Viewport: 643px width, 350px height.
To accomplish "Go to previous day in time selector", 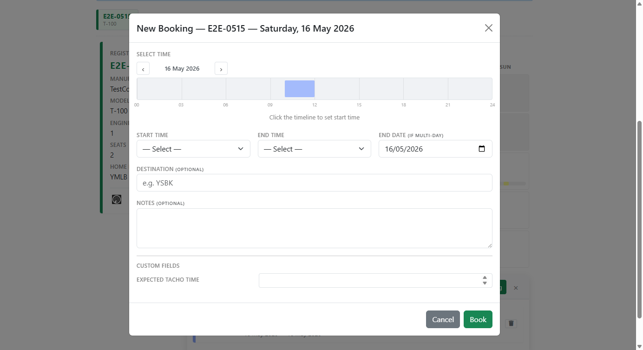I will tap(143, 69).
